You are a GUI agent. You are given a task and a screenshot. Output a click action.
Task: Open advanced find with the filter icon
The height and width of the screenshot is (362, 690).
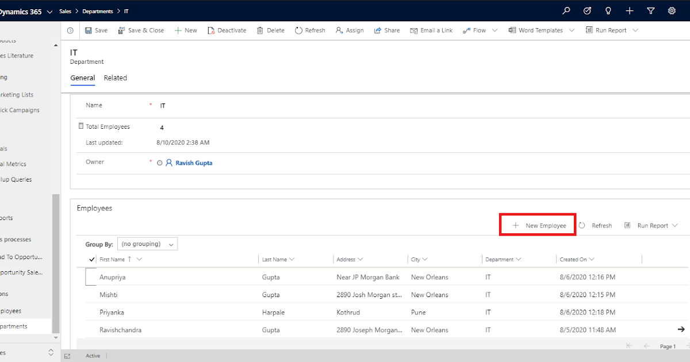click(650, 10)
